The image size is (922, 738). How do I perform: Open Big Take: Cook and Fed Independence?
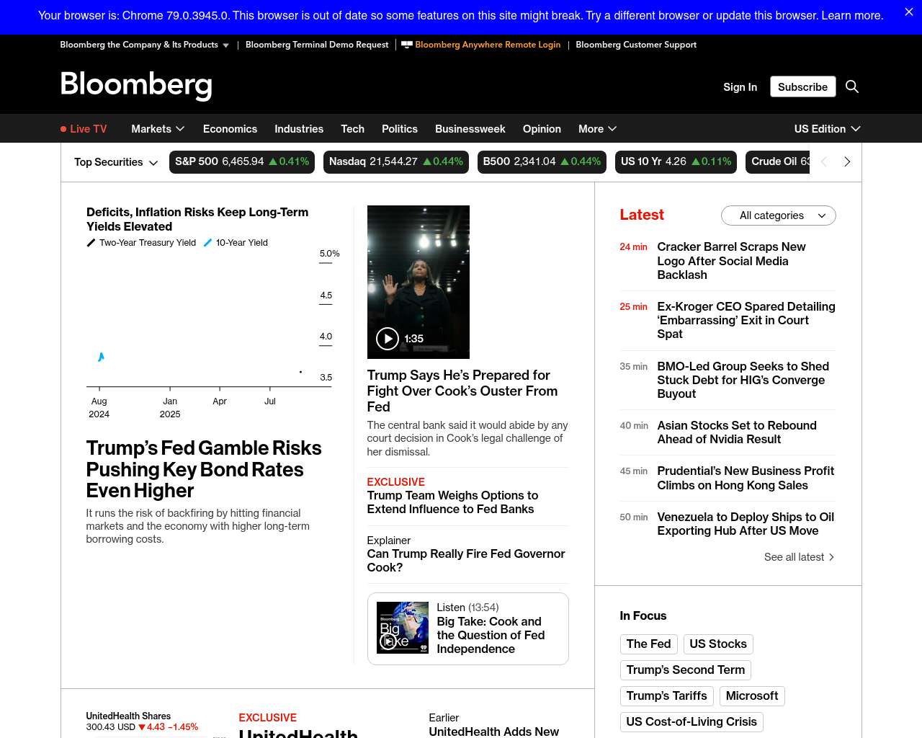point(491,635)
